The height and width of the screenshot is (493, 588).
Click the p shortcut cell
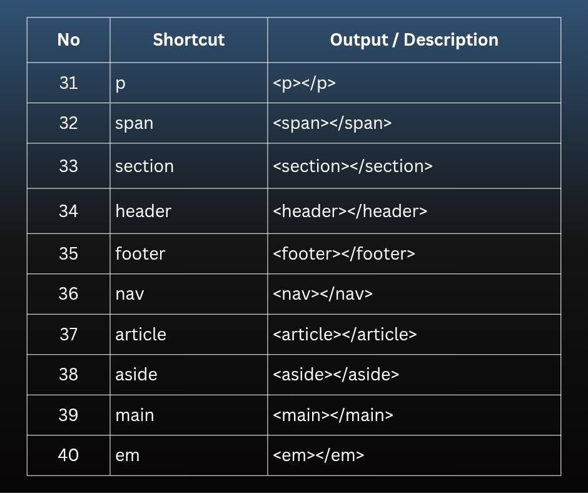[189, 83]
